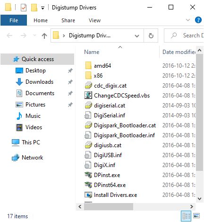The height and width of the screenshot is (222, 204).
Task: Click the scroll left arrow
Action: [80, 206]
